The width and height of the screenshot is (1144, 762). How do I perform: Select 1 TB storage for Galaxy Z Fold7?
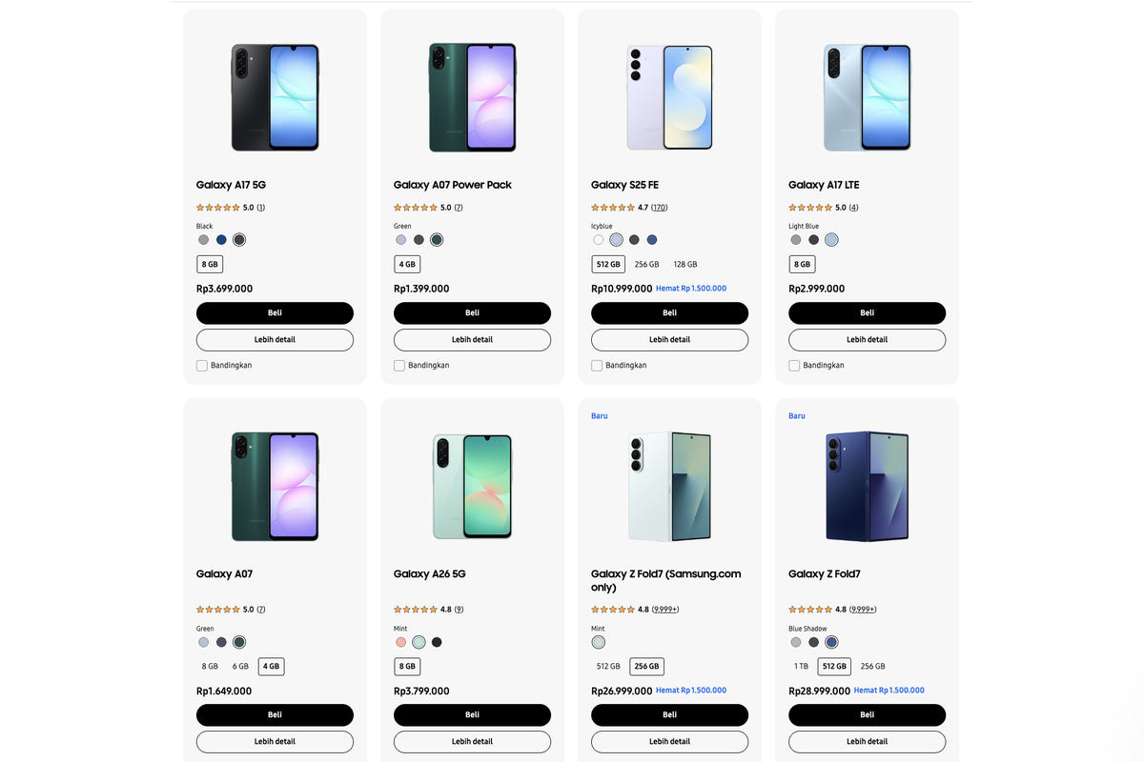(801, 667)
